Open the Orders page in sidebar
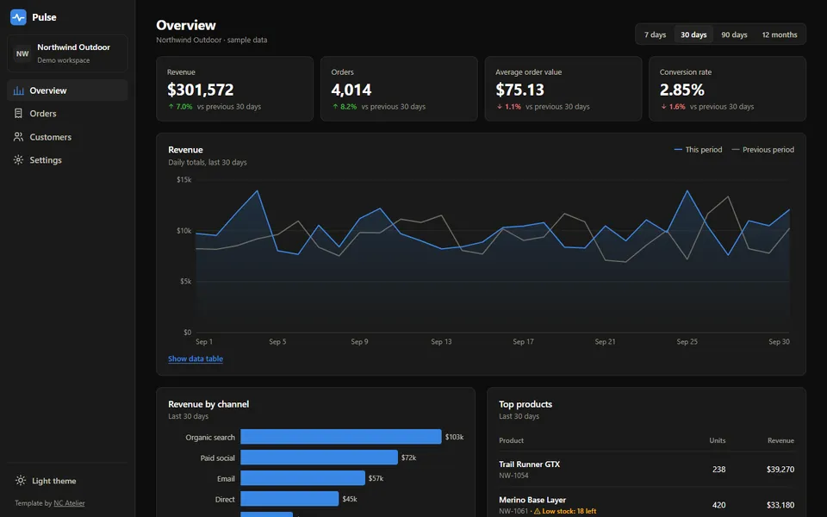Image resolution: width=827 pixels, height=517 pixels. (x=67, y=114)
